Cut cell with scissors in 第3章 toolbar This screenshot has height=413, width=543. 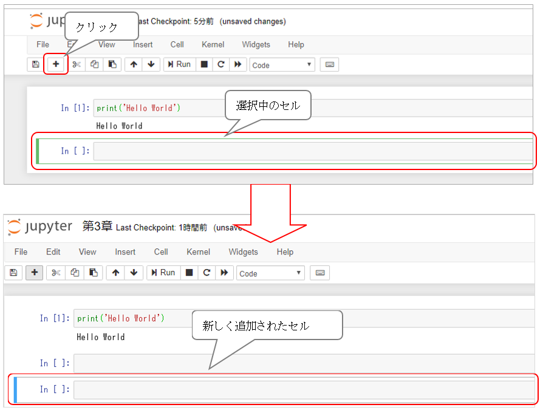point(55,273)
